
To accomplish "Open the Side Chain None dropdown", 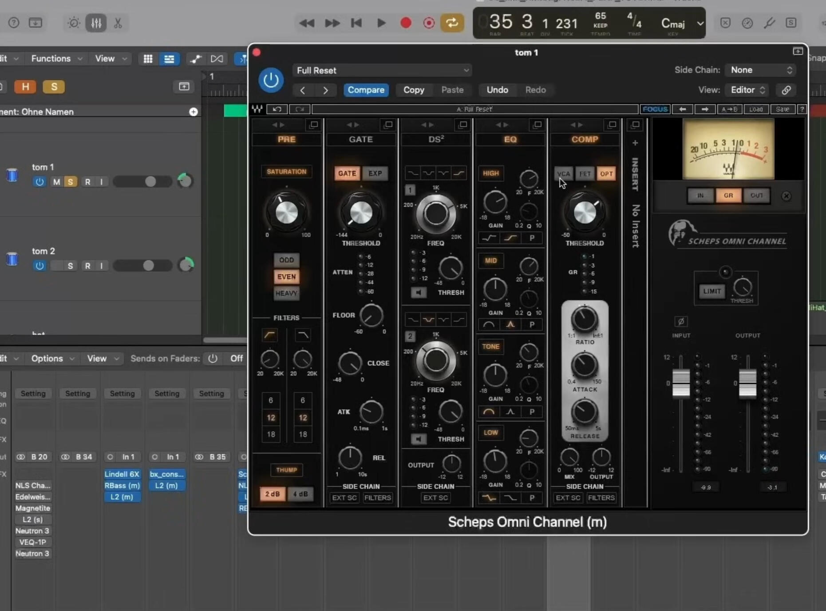I will (760, 70).
